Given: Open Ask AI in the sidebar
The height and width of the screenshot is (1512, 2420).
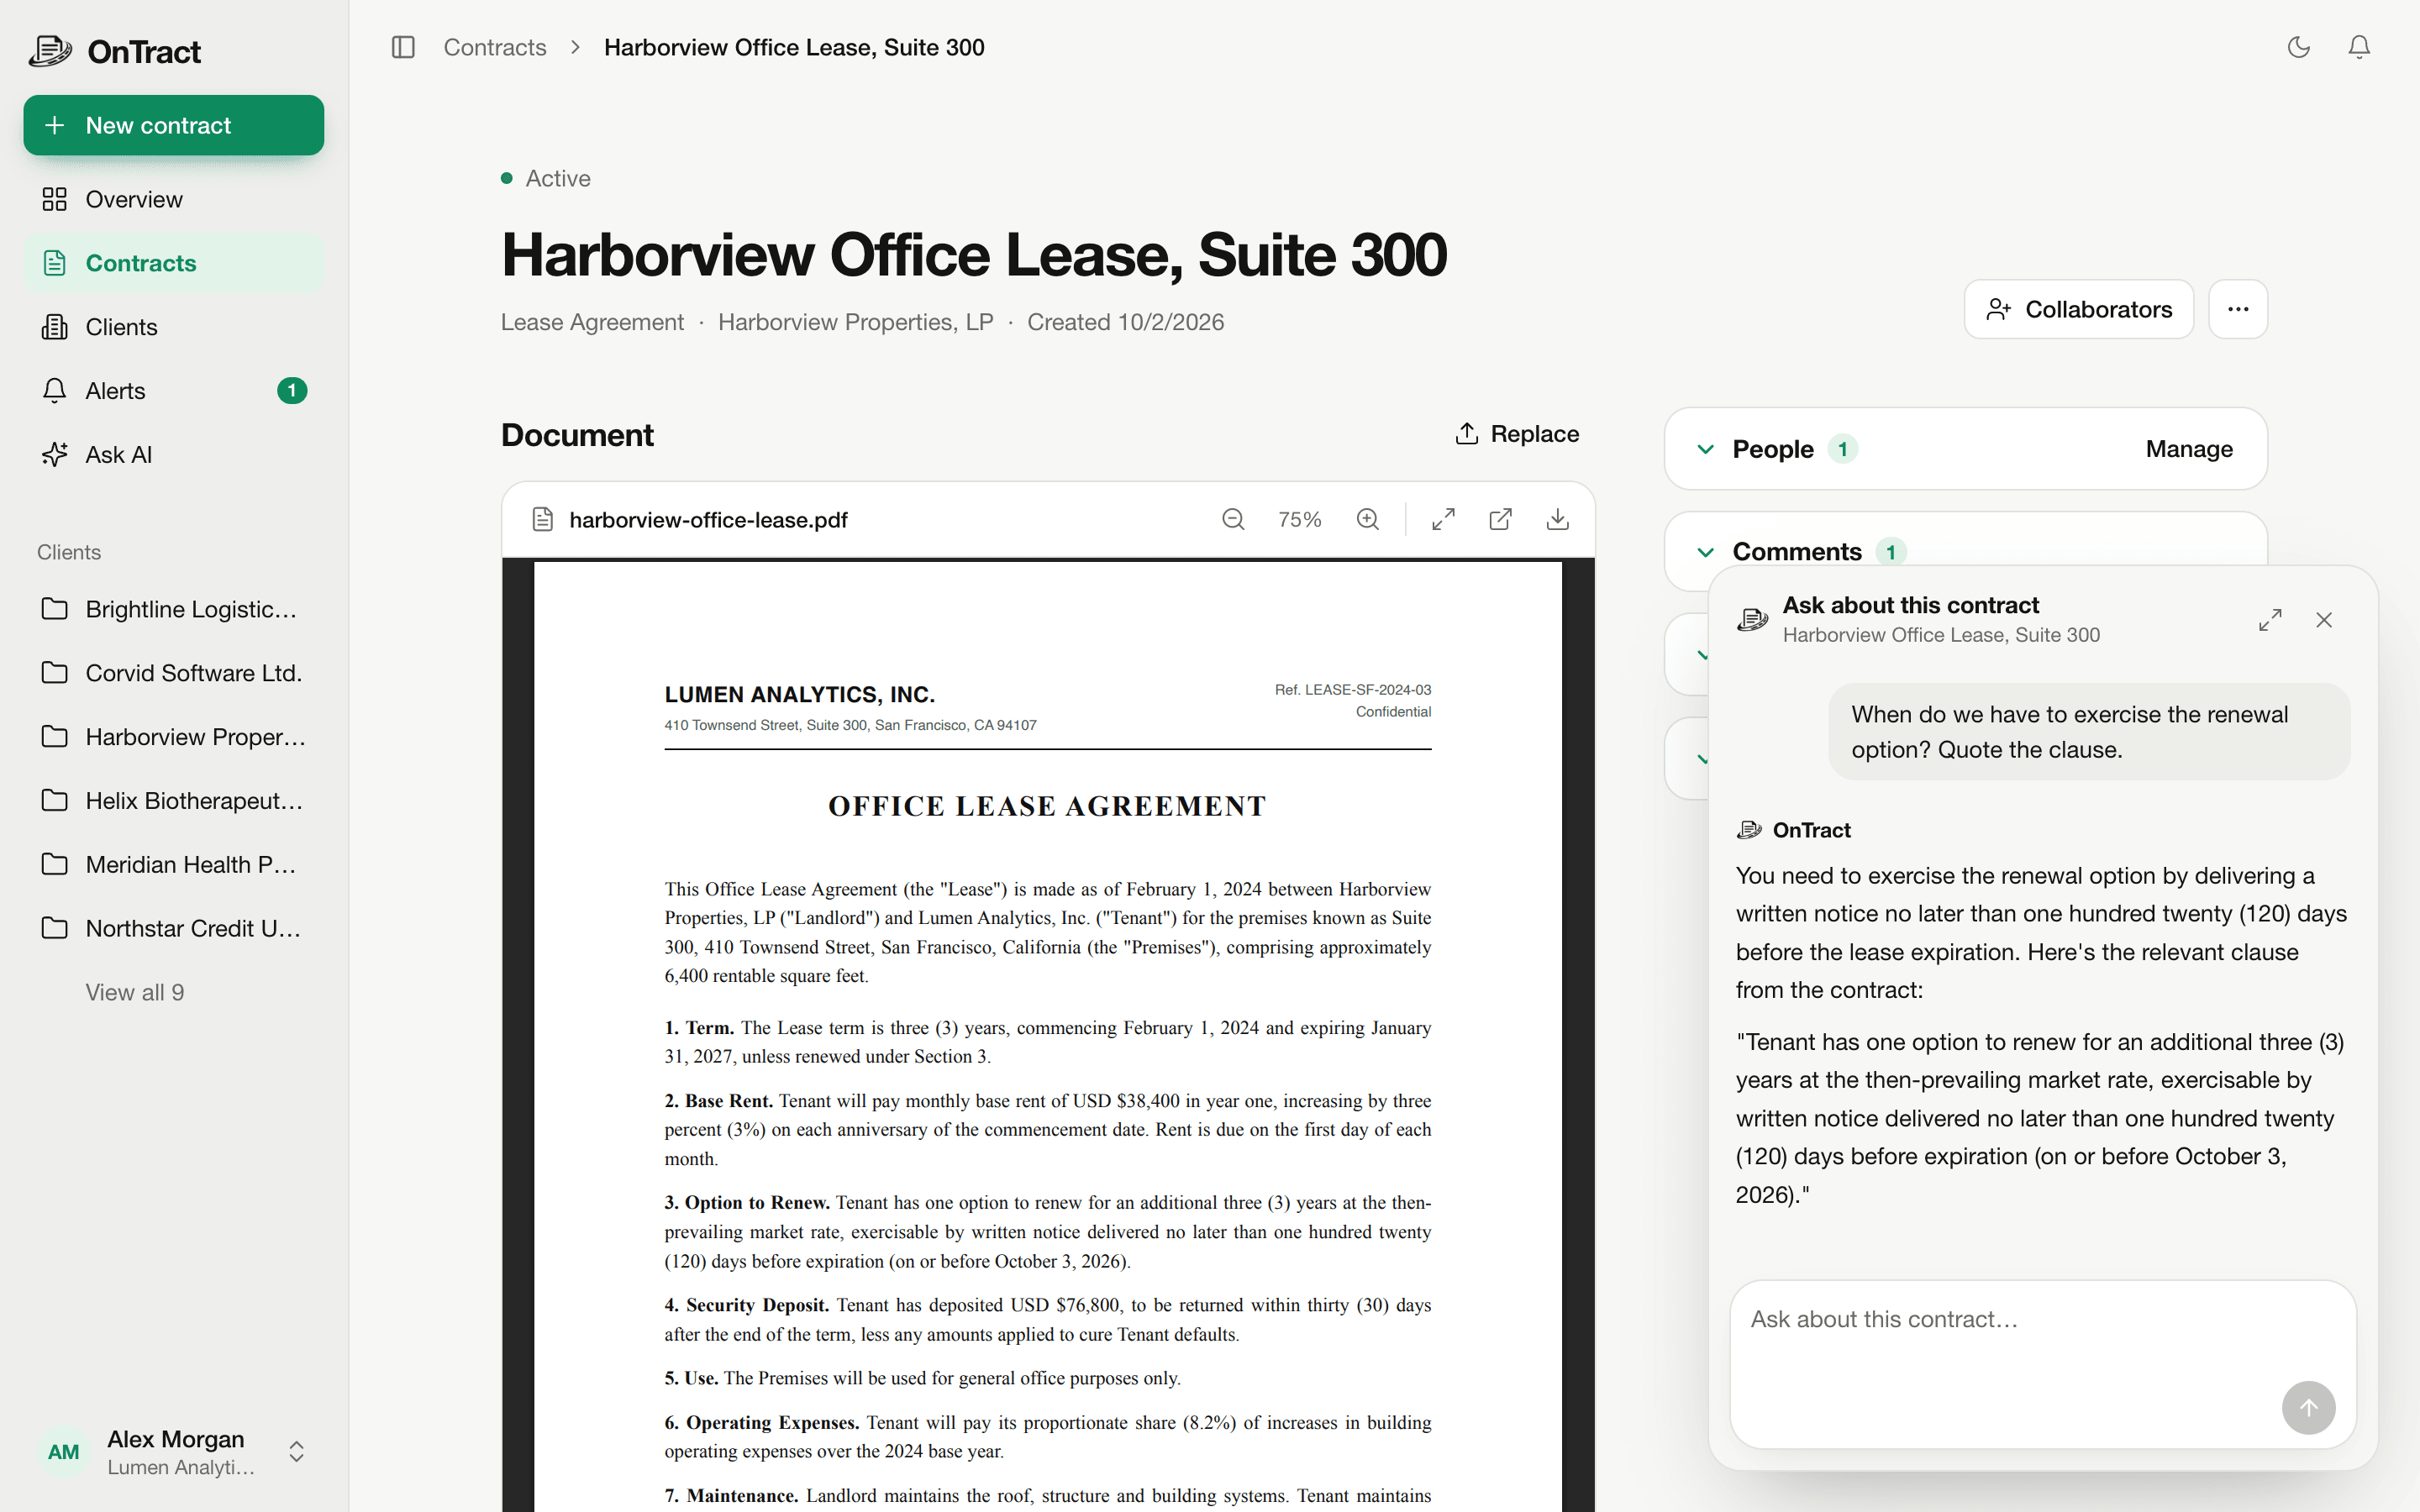Looking at the screenshot, I should [x=174, y=455].
